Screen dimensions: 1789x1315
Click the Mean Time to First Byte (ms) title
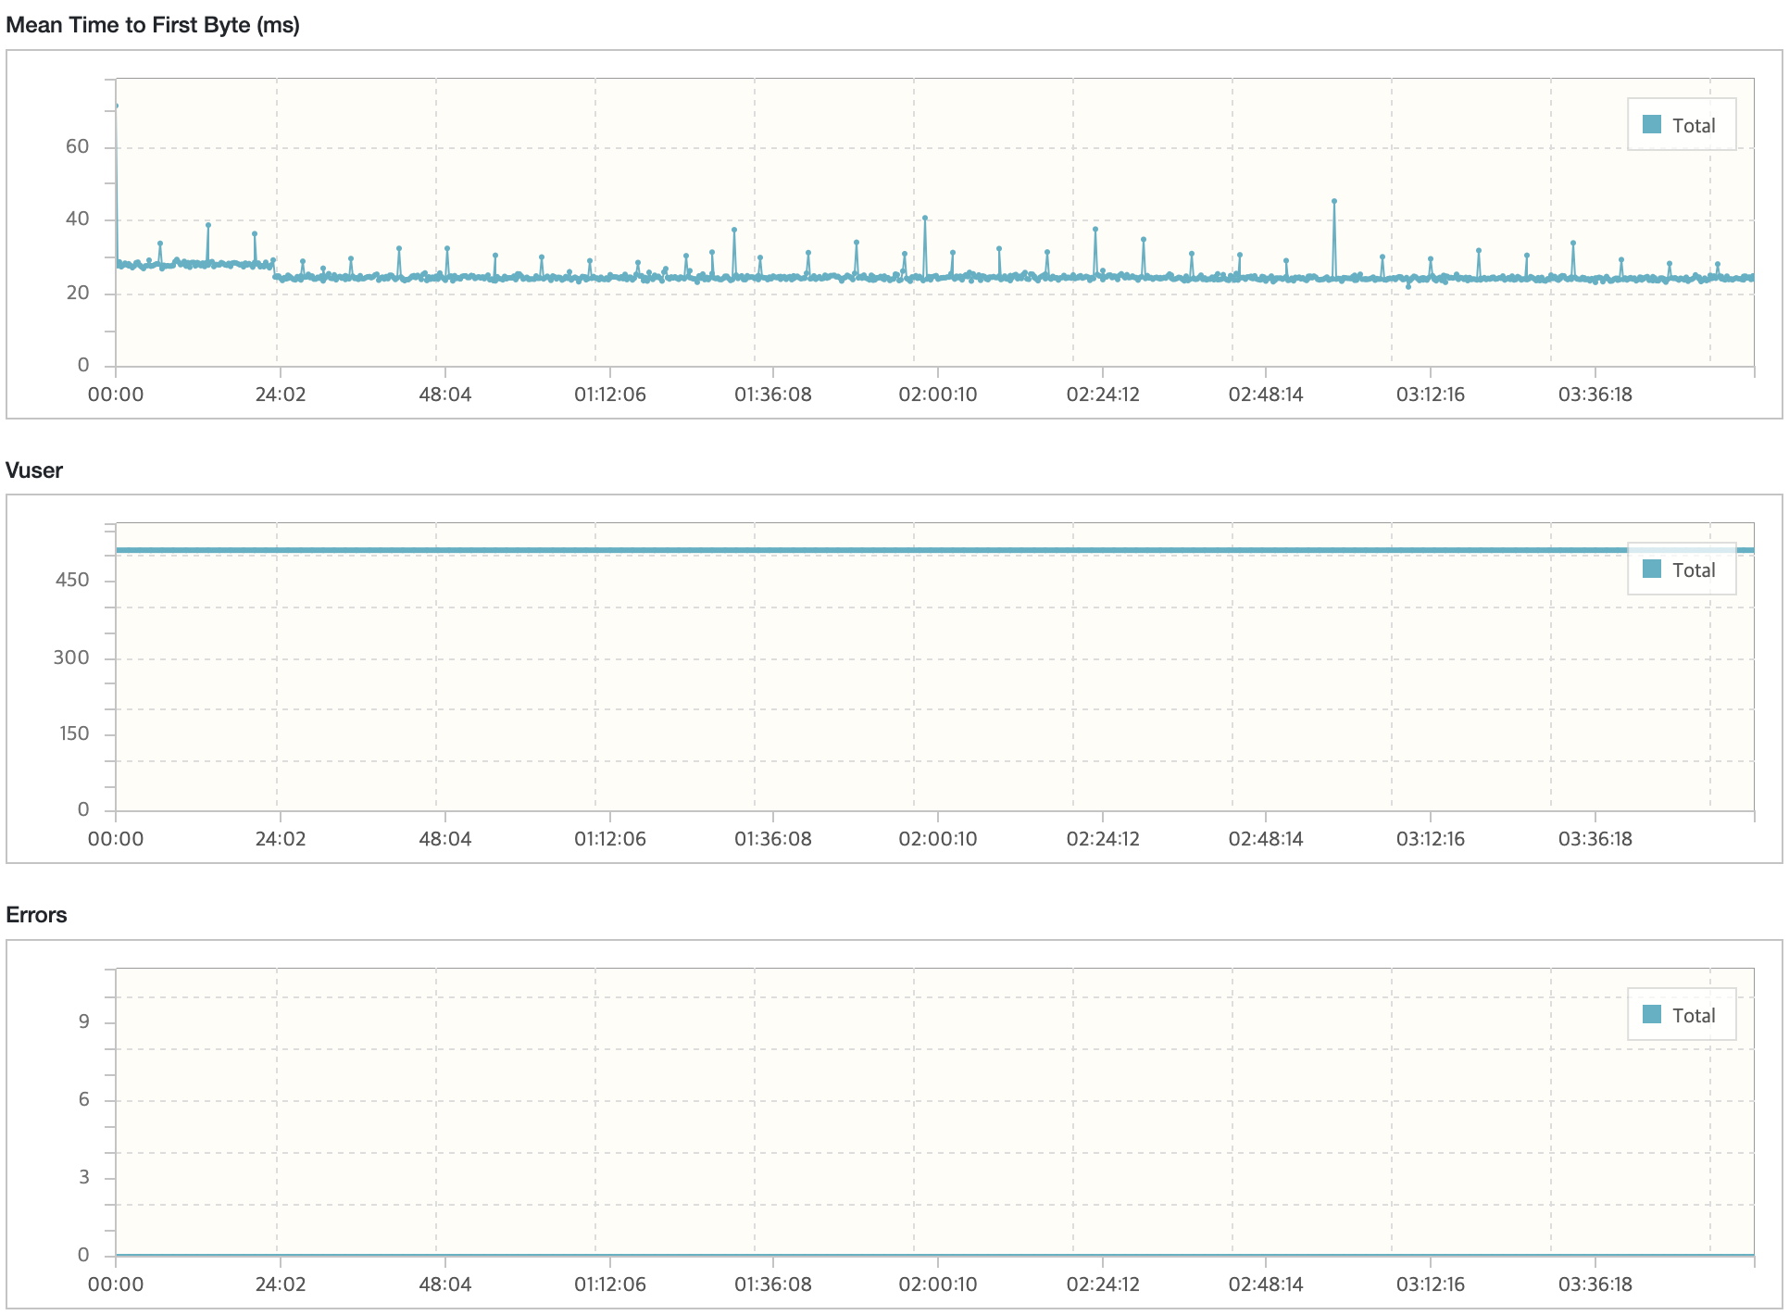tap(153, 25)
